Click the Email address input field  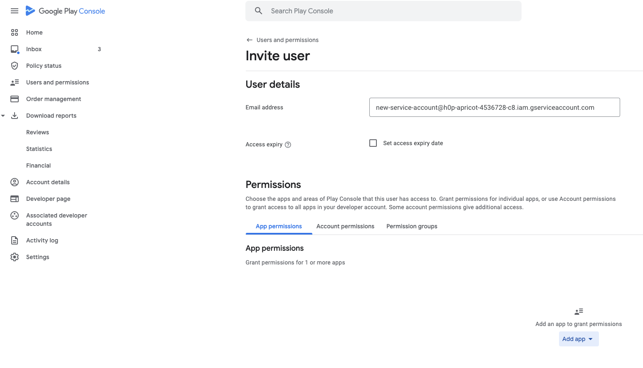(494, 107)
